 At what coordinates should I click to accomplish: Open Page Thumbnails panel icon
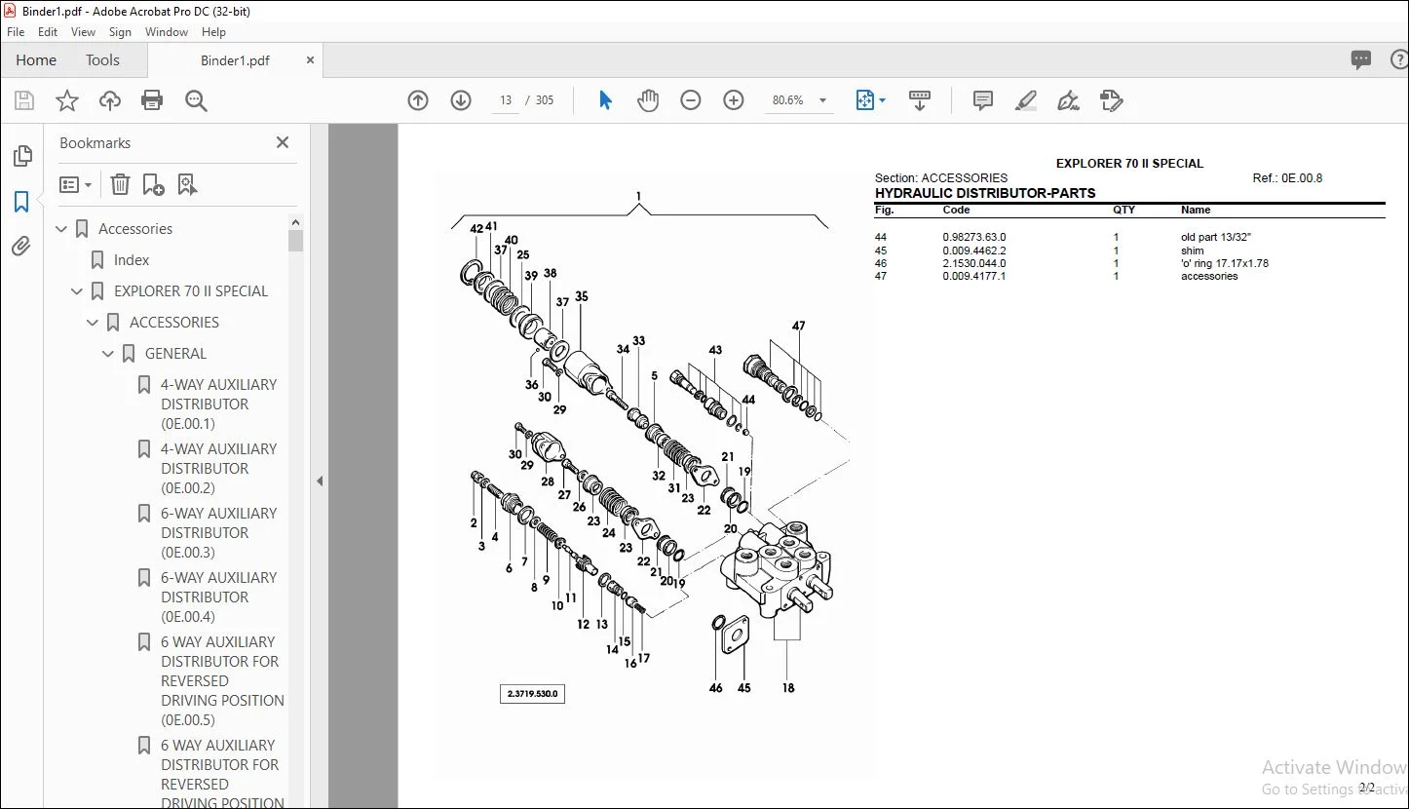21,156
